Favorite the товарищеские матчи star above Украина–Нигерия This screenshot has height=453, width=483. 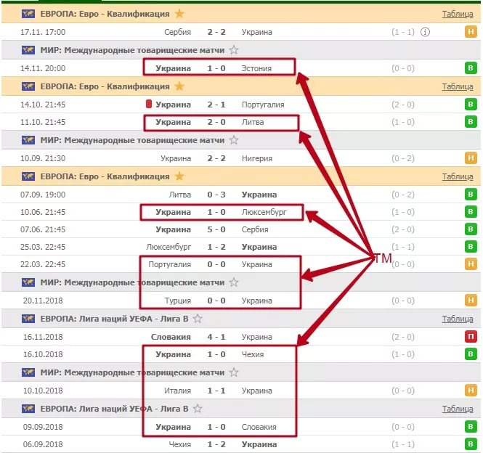pyautogui.click(x=234, y=140)
